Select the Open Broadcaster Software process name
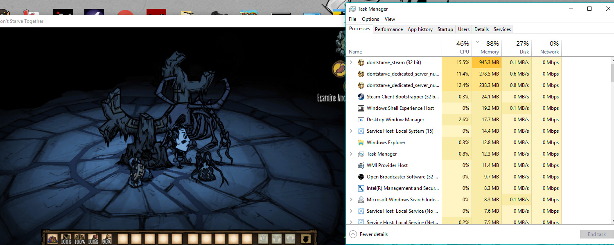The image size is (614, 245). pos(403,177)
